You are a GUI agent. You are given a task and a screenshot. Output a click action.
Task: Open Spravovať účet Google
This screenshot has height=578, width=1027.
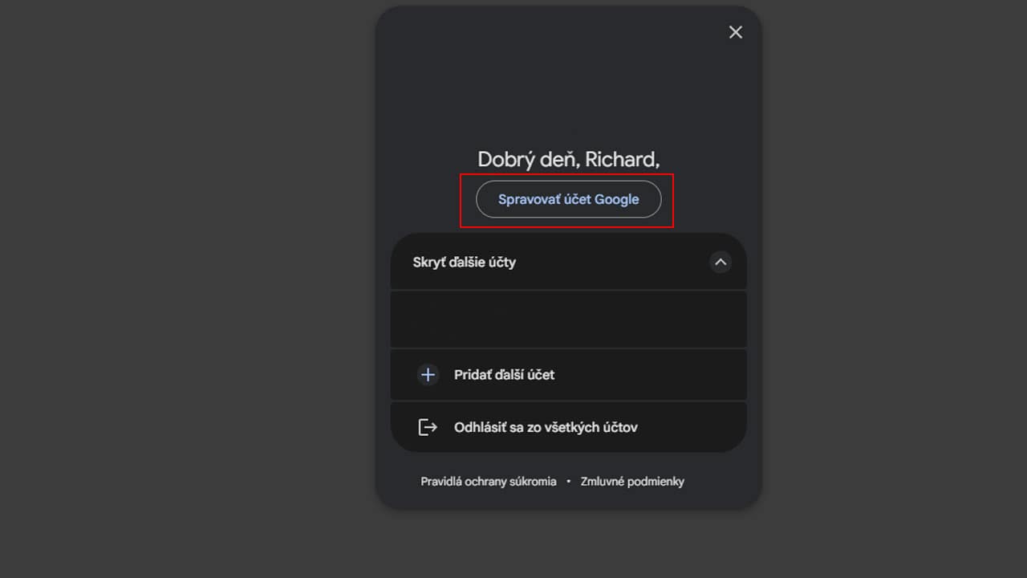coord(568,199)
